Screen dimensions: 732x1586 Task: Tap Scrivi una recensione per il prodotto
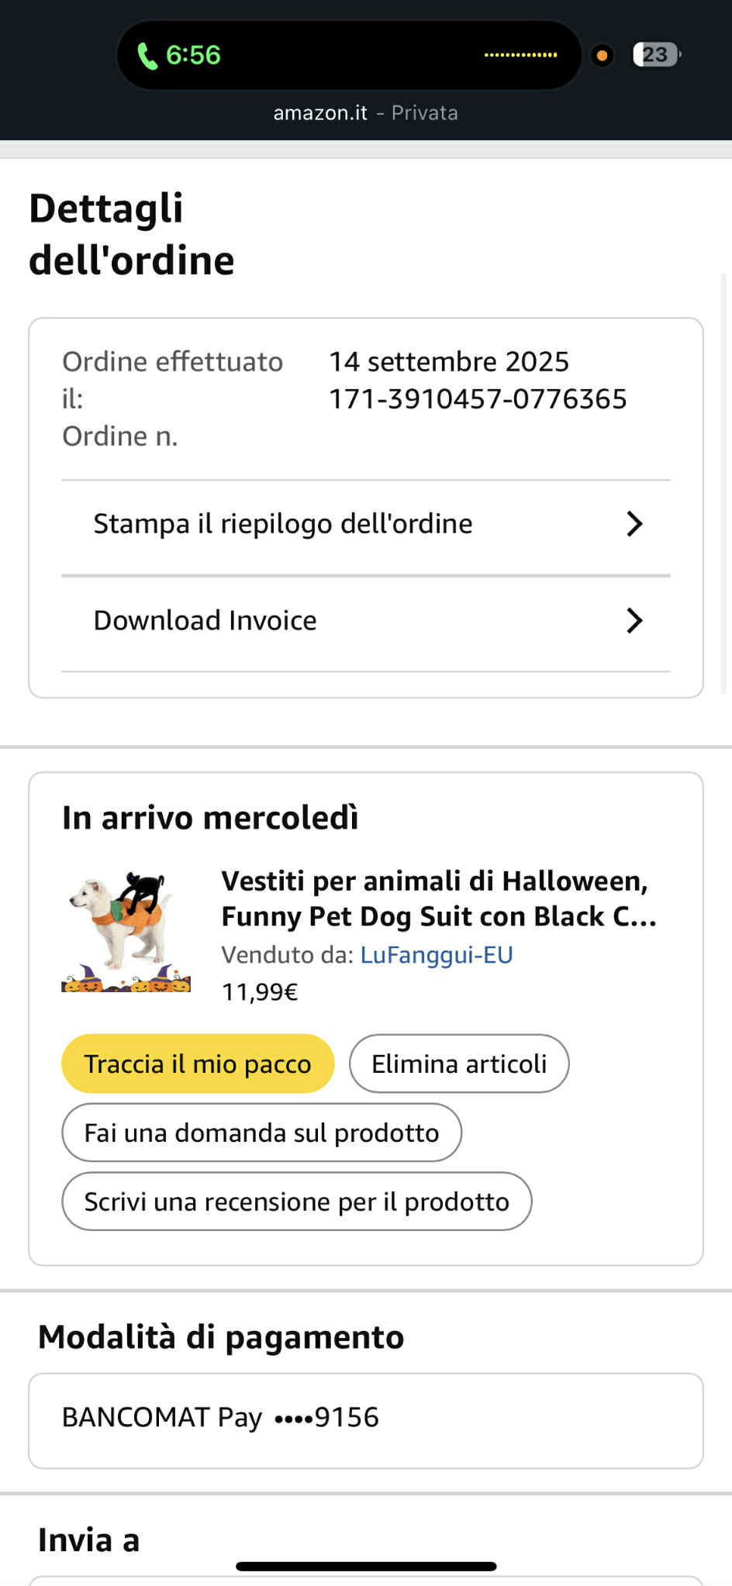pos(296,1202)
